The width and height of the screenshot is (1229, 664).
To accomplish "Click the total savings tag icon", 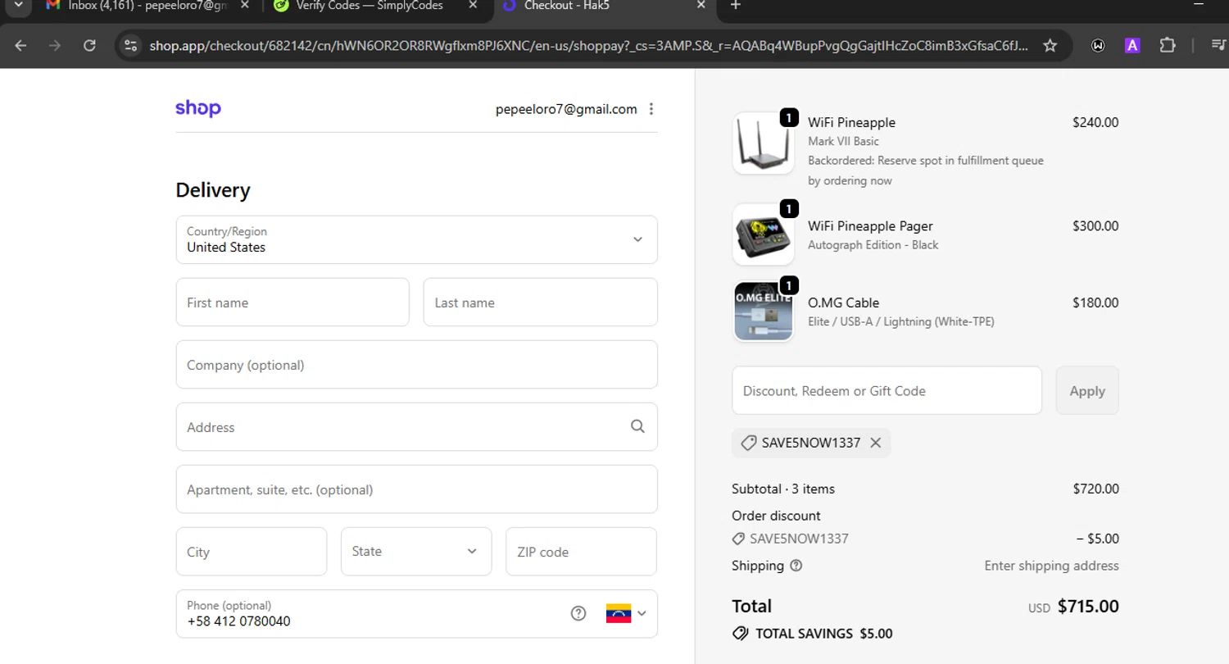I will 740,634.
